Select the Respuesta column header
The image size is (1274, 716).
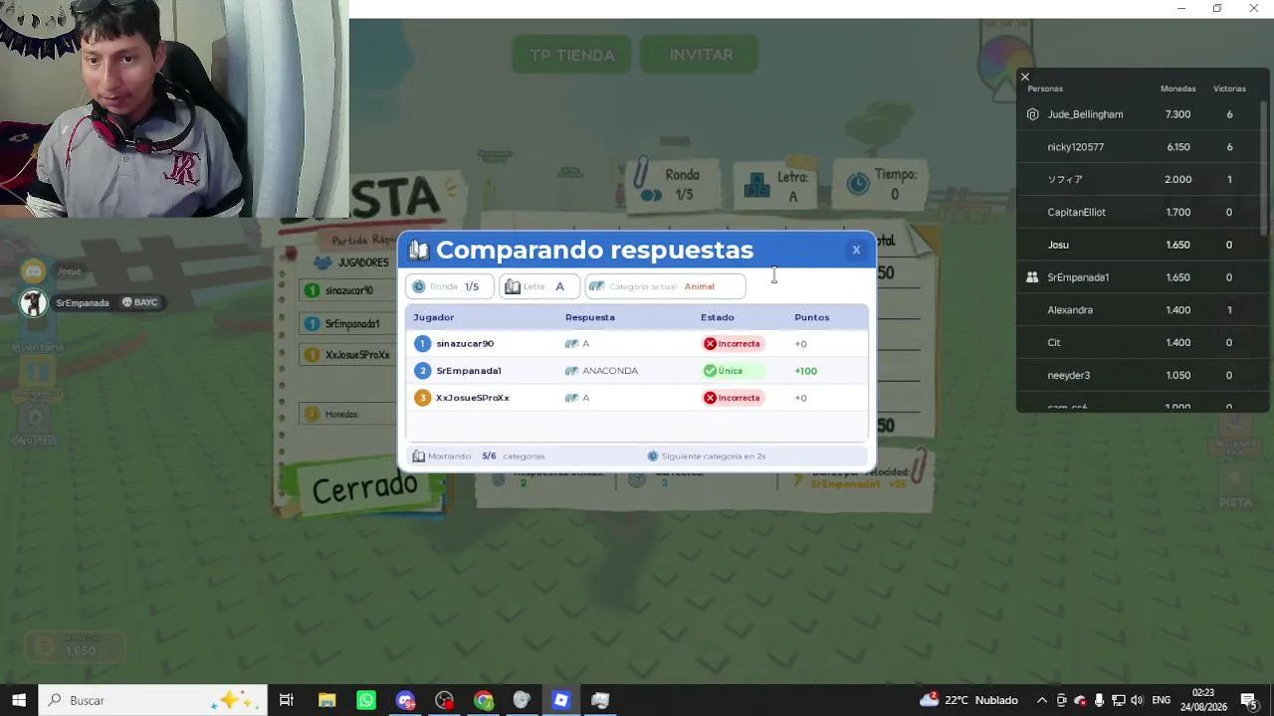(590, 317)
